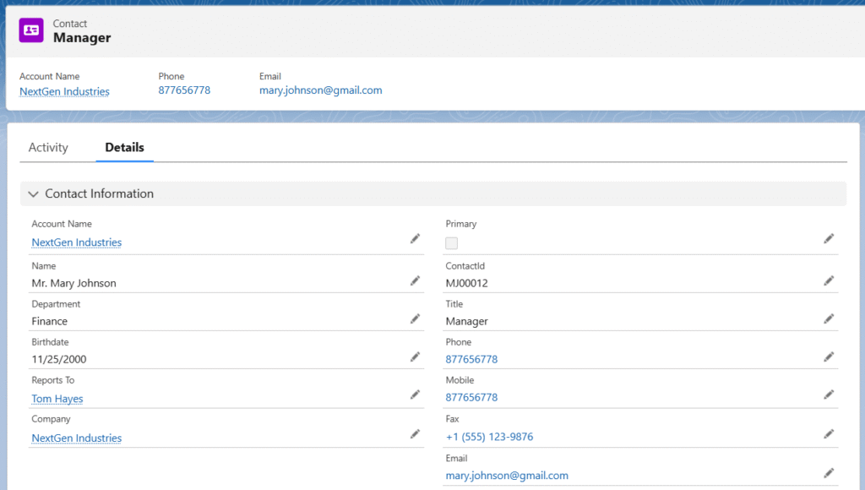Click the Fax edit pencil icon
The image size is (865, 490).
tap(829, 434)
